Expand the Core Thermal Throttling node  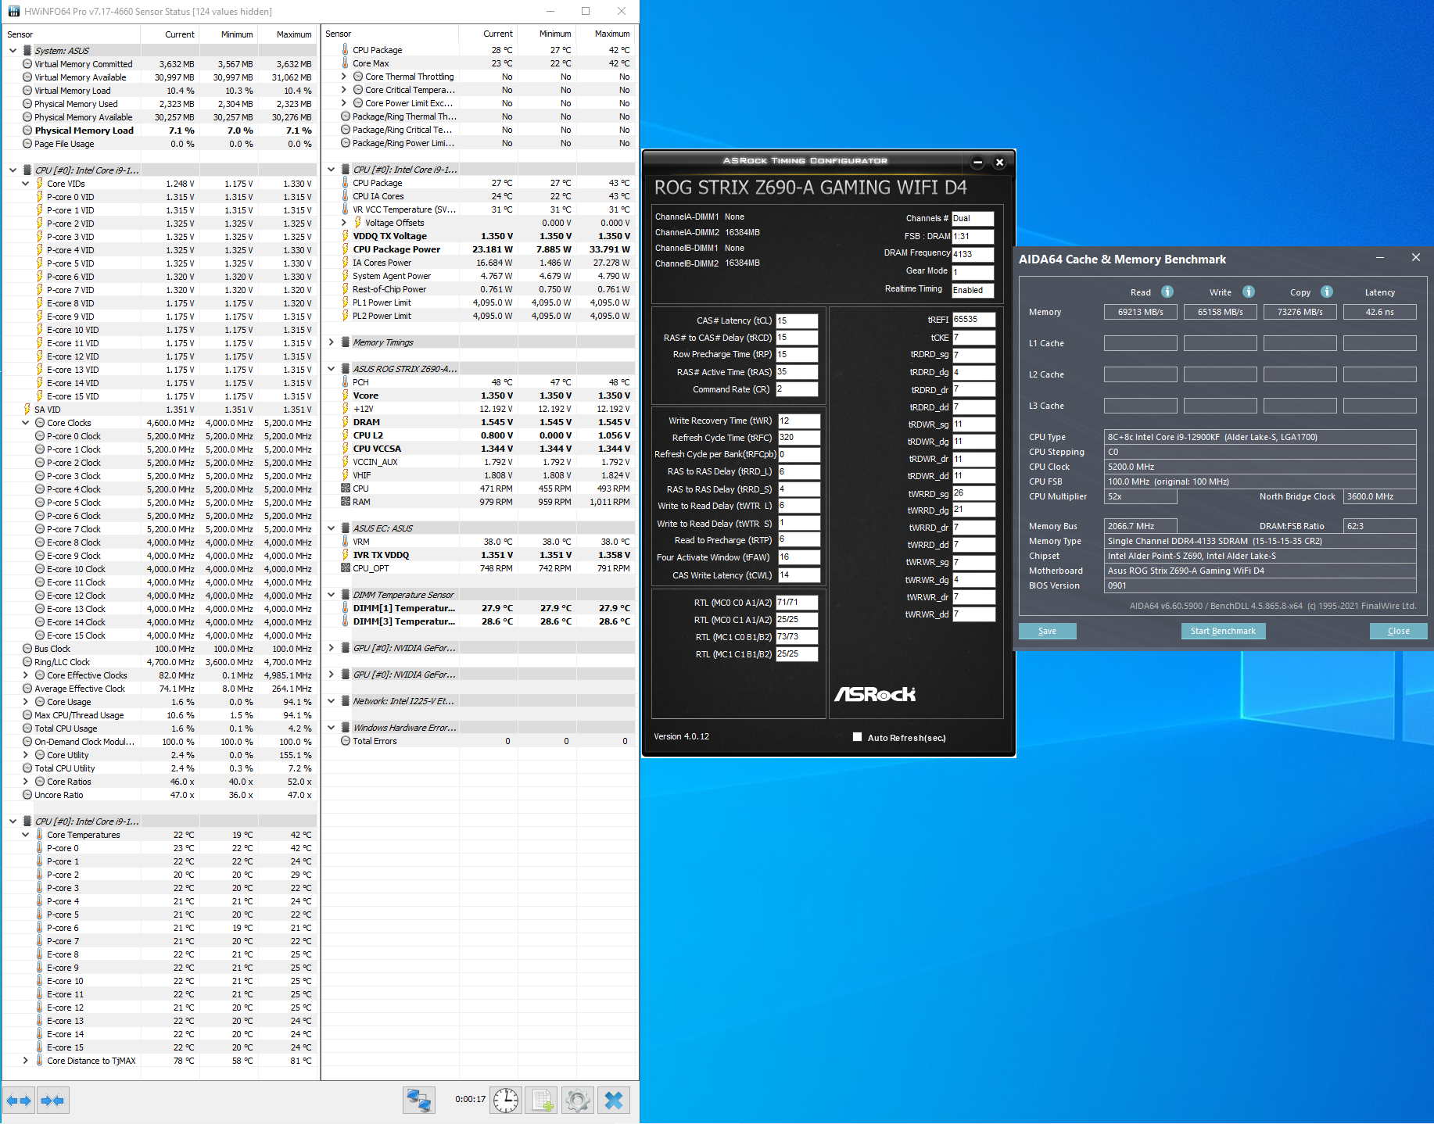343,77
